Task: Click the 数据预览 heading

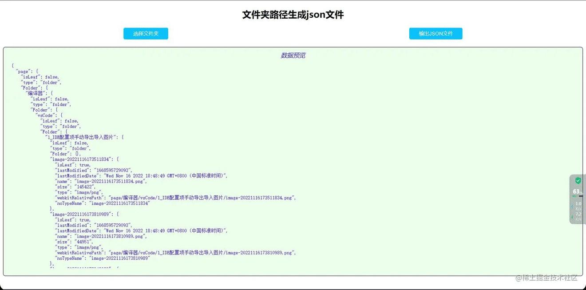Action: pos(293,56)
